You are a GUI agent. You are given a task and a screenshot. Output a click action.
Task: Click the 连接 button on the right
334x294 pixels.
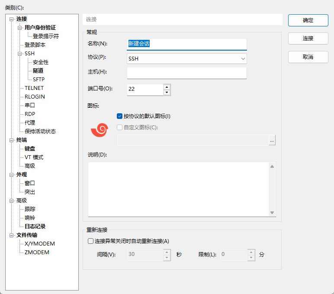[308, 38]
